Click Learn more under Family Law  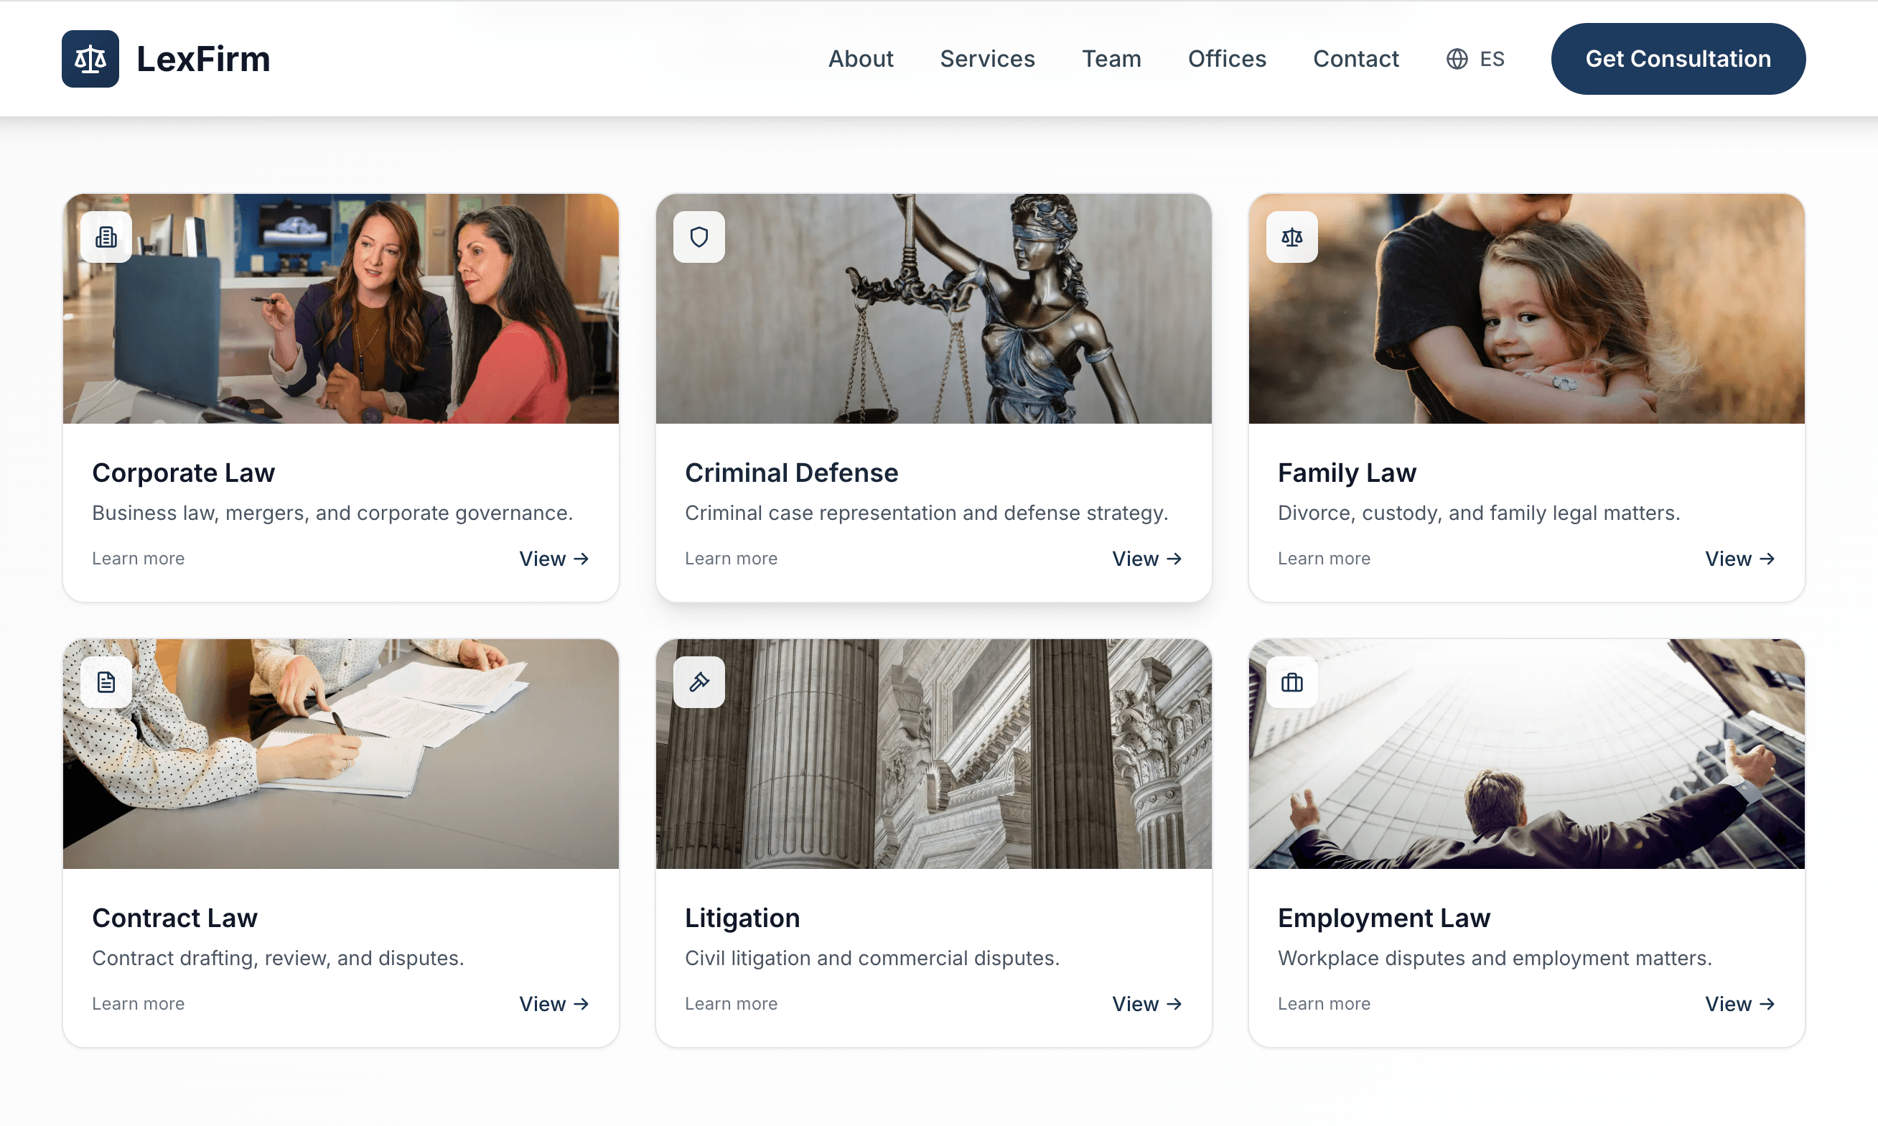click(x=1324, y=559)
